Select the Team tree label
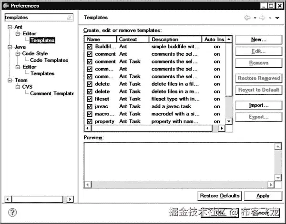Image resolution: width=286 pixels, height=224 pixels. [21, 80]
